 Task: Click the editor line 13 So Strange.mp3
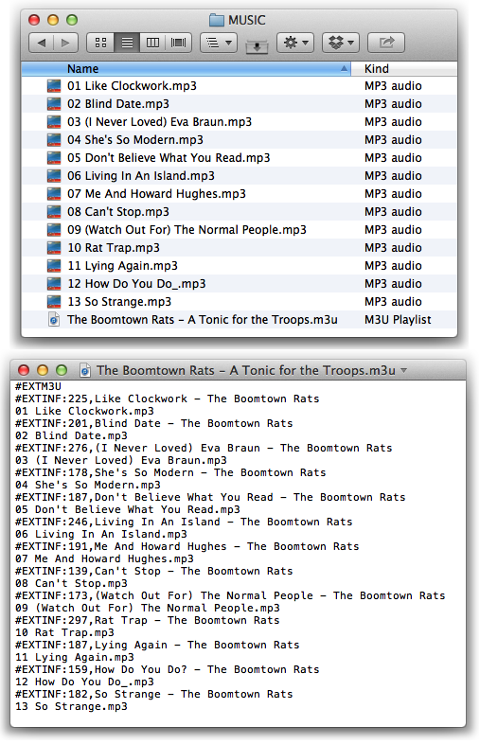coord(71,707)
